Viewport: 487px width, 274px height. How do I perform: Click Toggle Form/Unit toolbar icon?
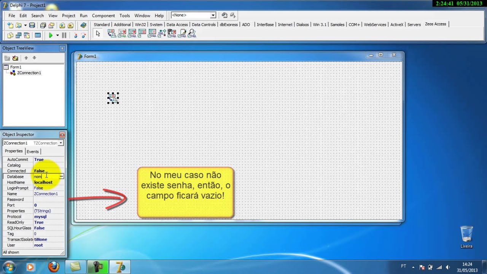(x=27, y=35)
